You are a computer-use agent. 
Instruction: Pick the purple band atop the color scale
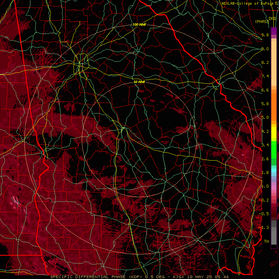pos(274,31)
